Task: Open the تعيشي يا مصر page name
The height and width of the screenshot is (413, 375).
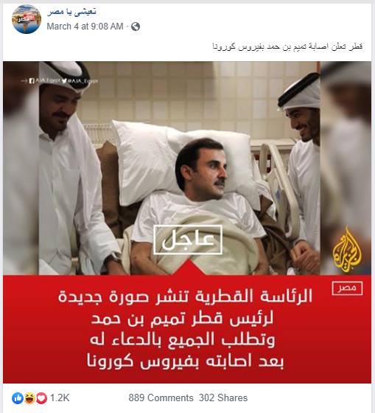Action: [x=71, y=12]
